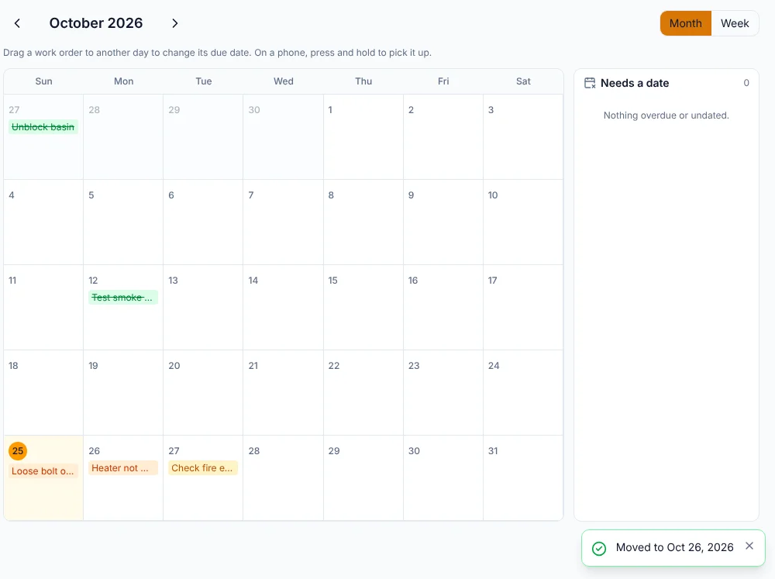Select day 13 in the calendar
This screenshot has width=775, height=579.
[203, 308]
